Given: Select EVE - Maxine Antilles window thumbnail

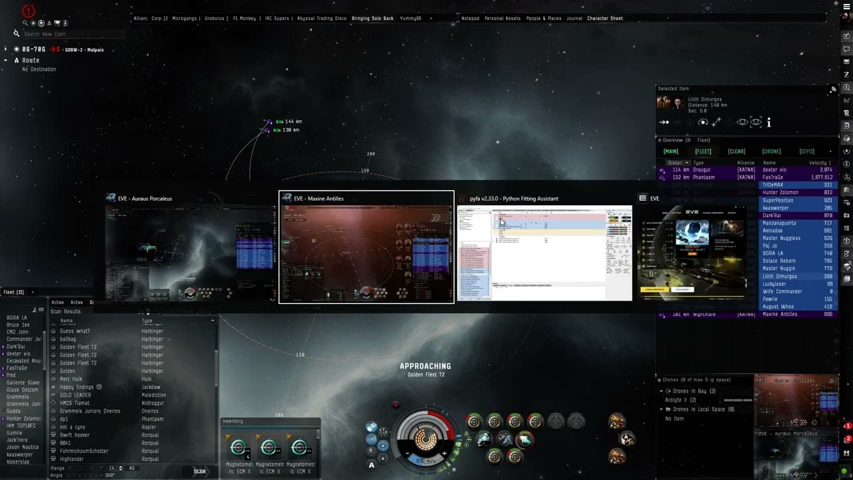Looking at the screenshot, I should [x=367, y=247].
